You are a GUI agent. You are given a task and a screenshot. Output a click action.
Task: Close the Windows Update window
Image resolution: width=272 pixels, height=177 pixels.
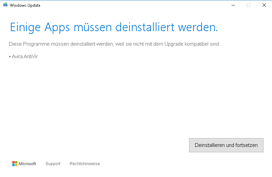(x=264, y=5)
